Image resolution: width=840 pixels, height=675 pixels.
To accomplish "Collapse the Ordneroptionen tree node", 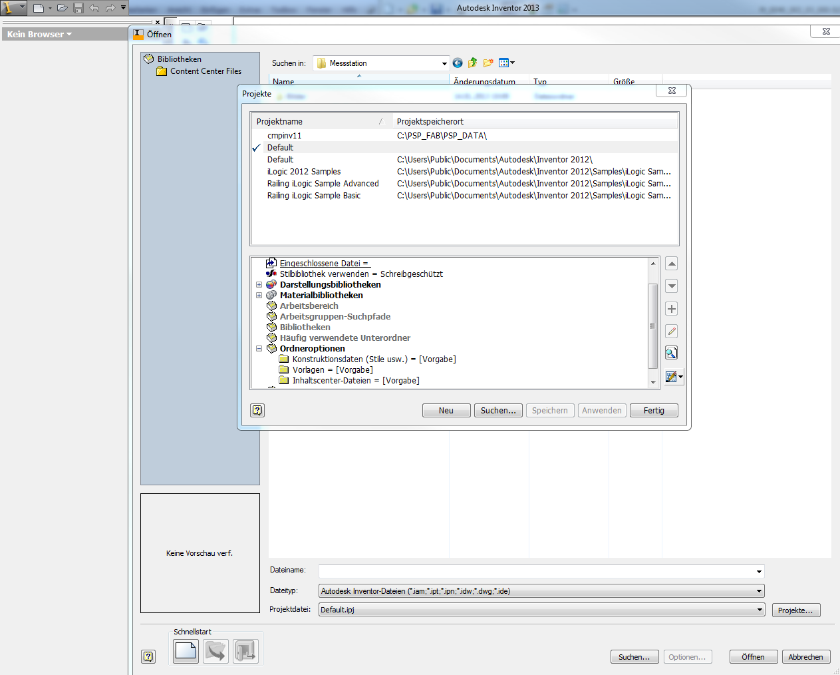I will pyautogui.click(x=259, y=349).
